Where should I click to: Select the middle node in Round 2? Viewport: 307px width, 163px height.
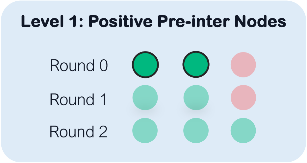196,131
